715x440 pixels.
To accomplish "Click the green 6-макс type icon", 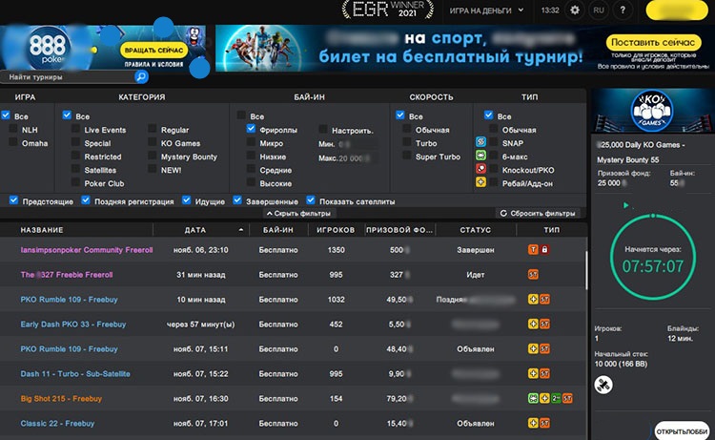I will pos(480,156).
